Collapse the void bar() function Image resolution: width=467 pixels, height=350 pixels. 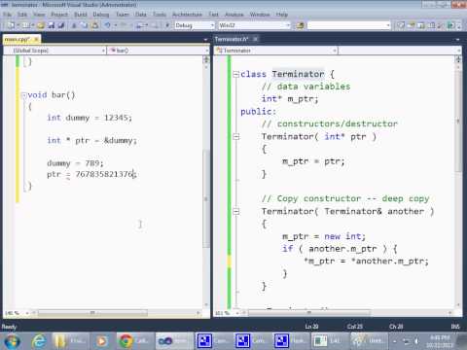(x=23, y=95)
